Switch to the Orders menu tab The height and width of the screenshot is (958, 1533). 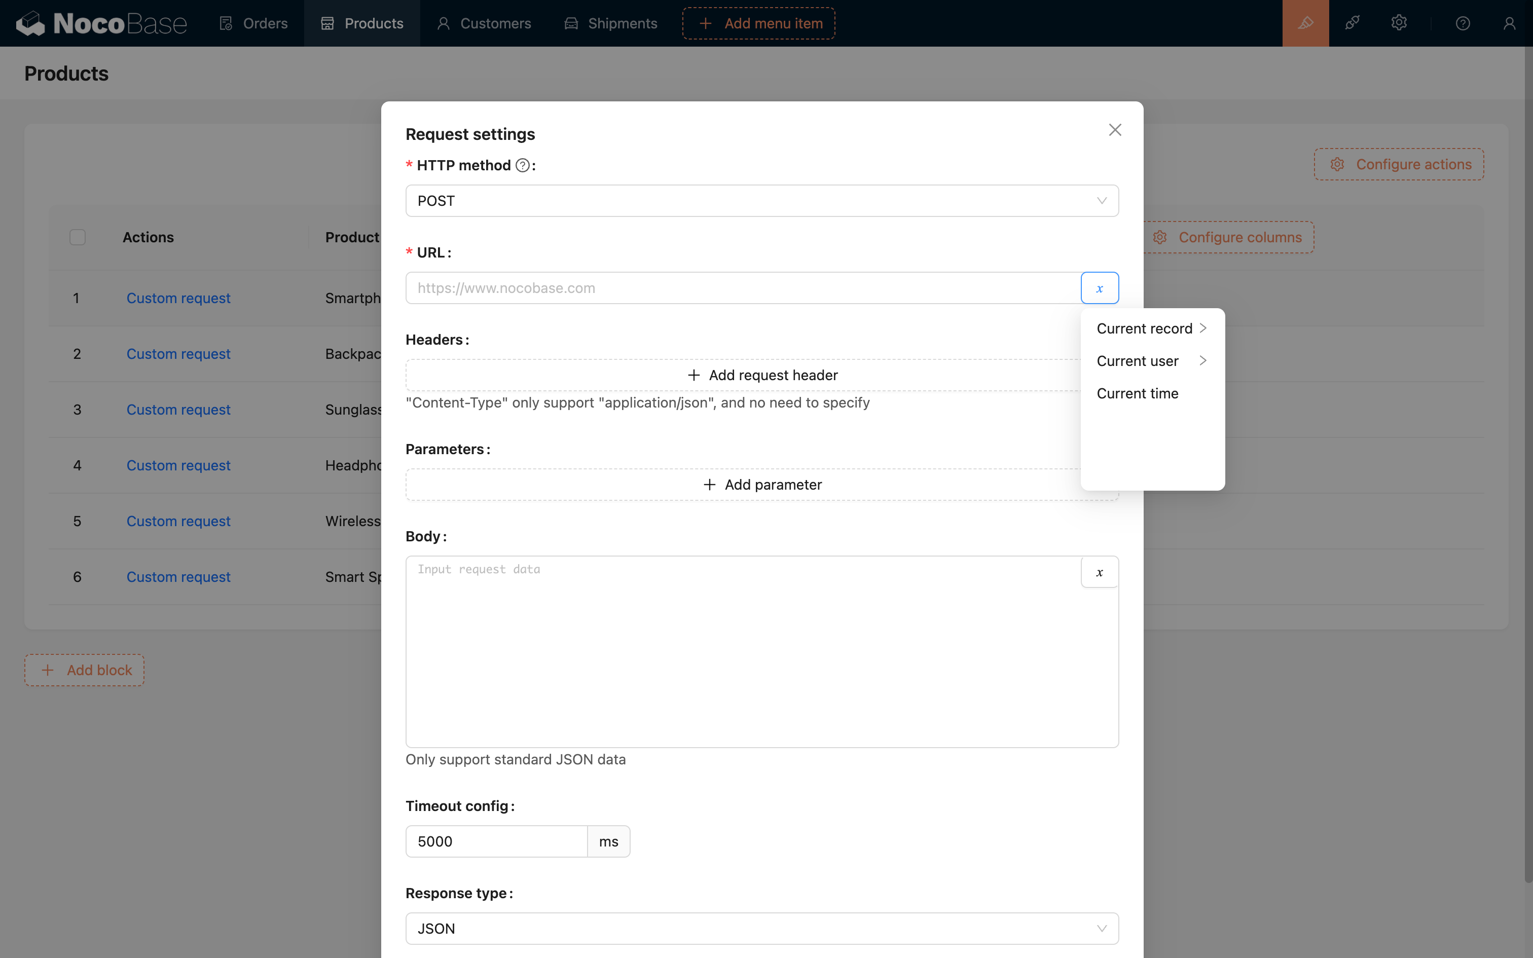point(253,23)
